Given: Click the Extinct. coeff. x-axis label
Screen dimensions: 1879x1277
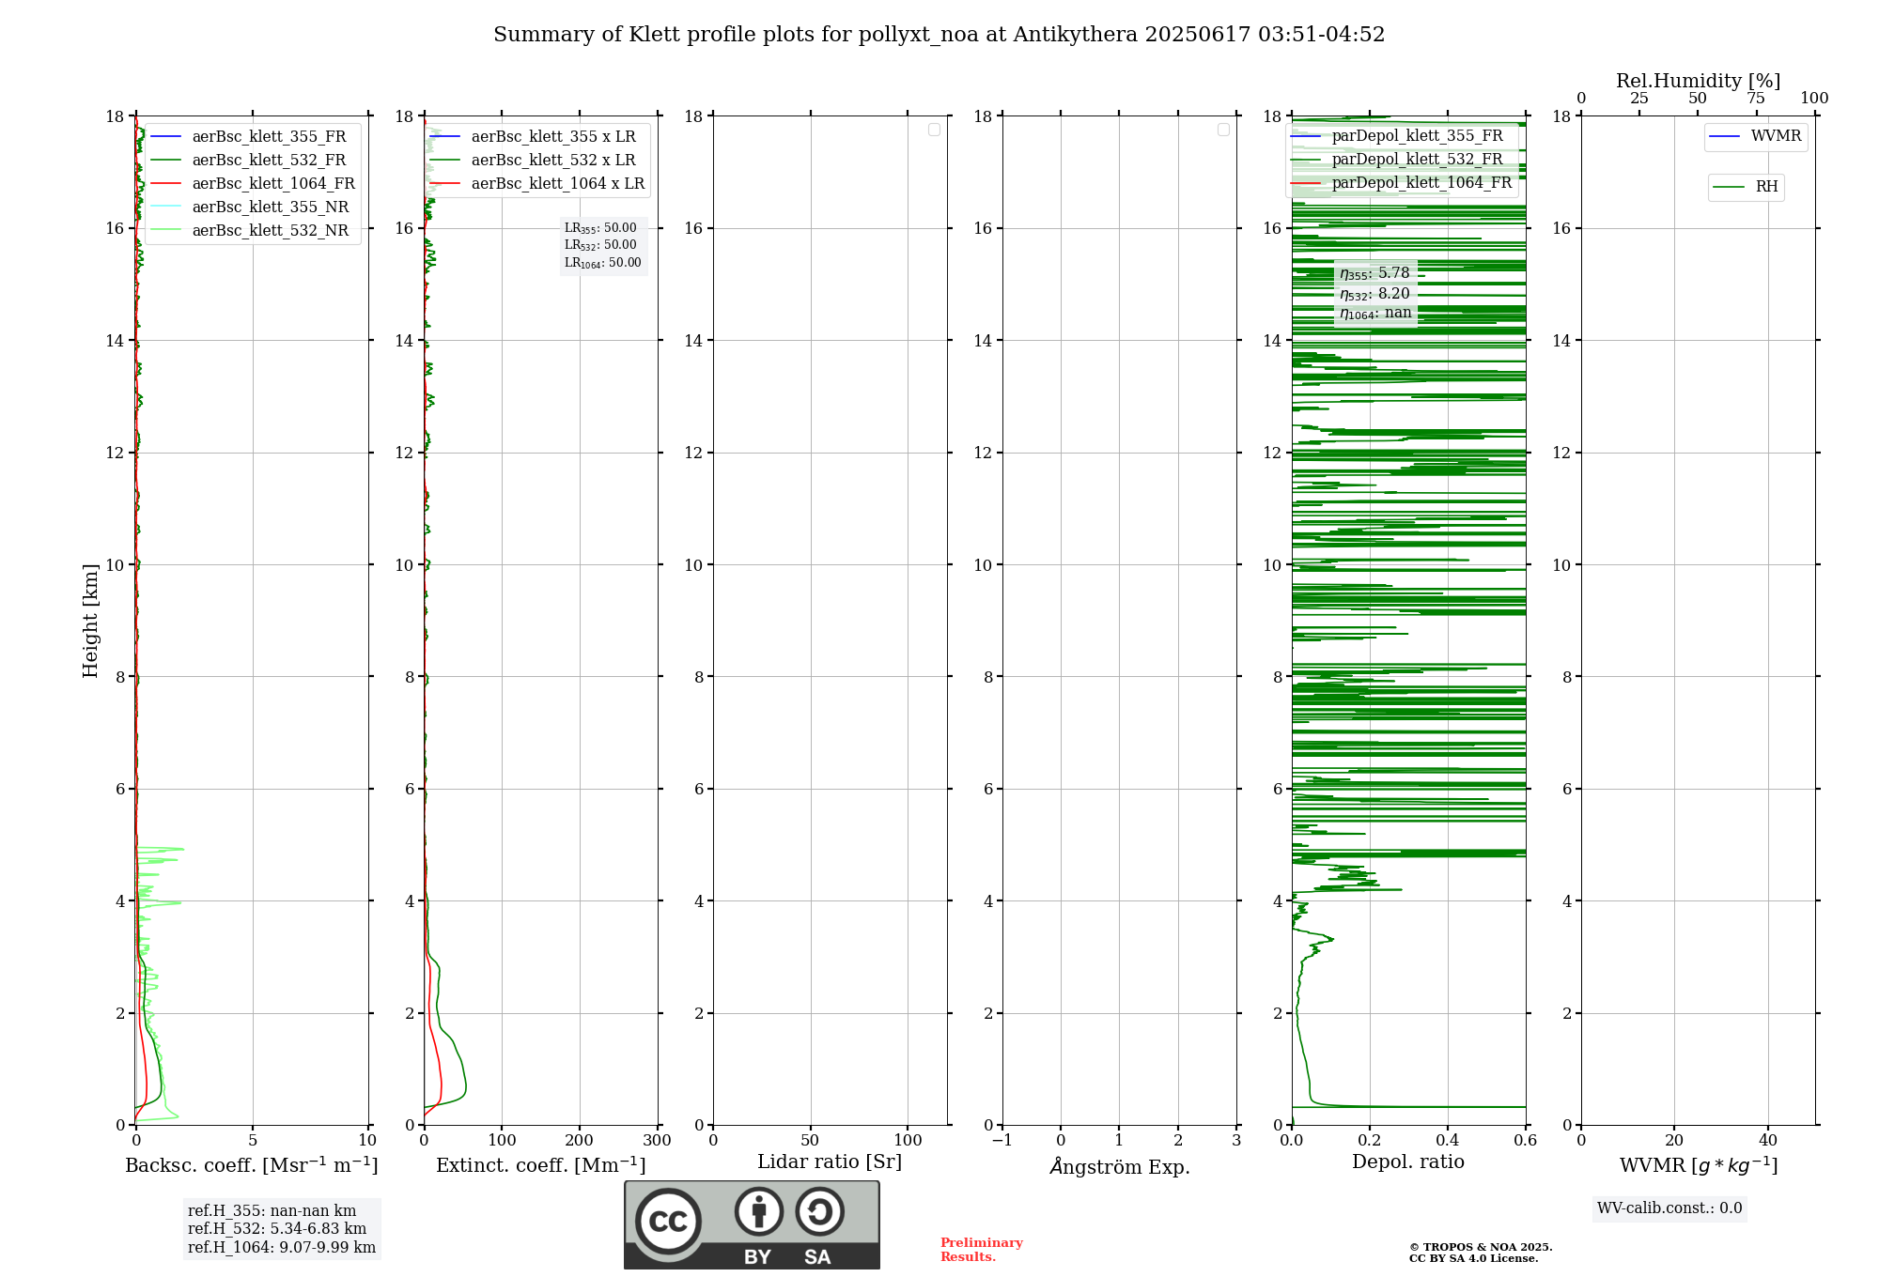Looking at the screenshot, I should click(x=541, y=1165).
